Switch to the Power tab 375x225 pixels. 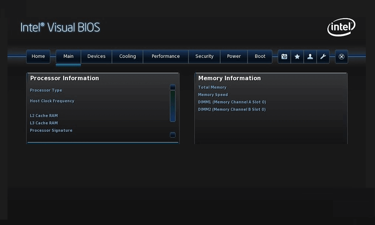point(234,56)
